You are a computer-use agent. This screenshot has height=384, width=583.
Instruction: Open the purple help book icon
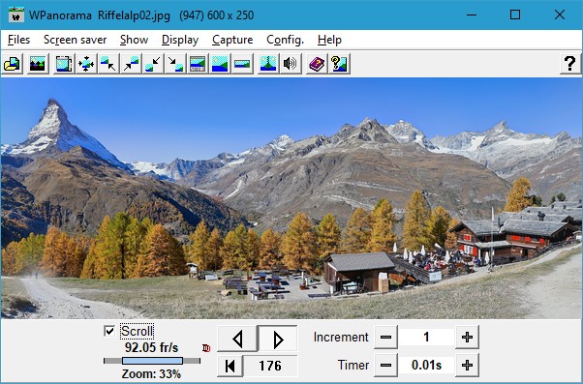pyautogui.click(x=317, y=64)
